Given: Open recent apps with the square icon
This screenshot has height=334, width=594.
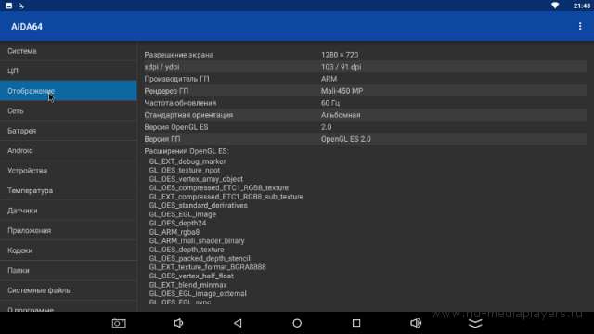Looking at the screenshot, I should pyautogui.click(x=356, y=323).
